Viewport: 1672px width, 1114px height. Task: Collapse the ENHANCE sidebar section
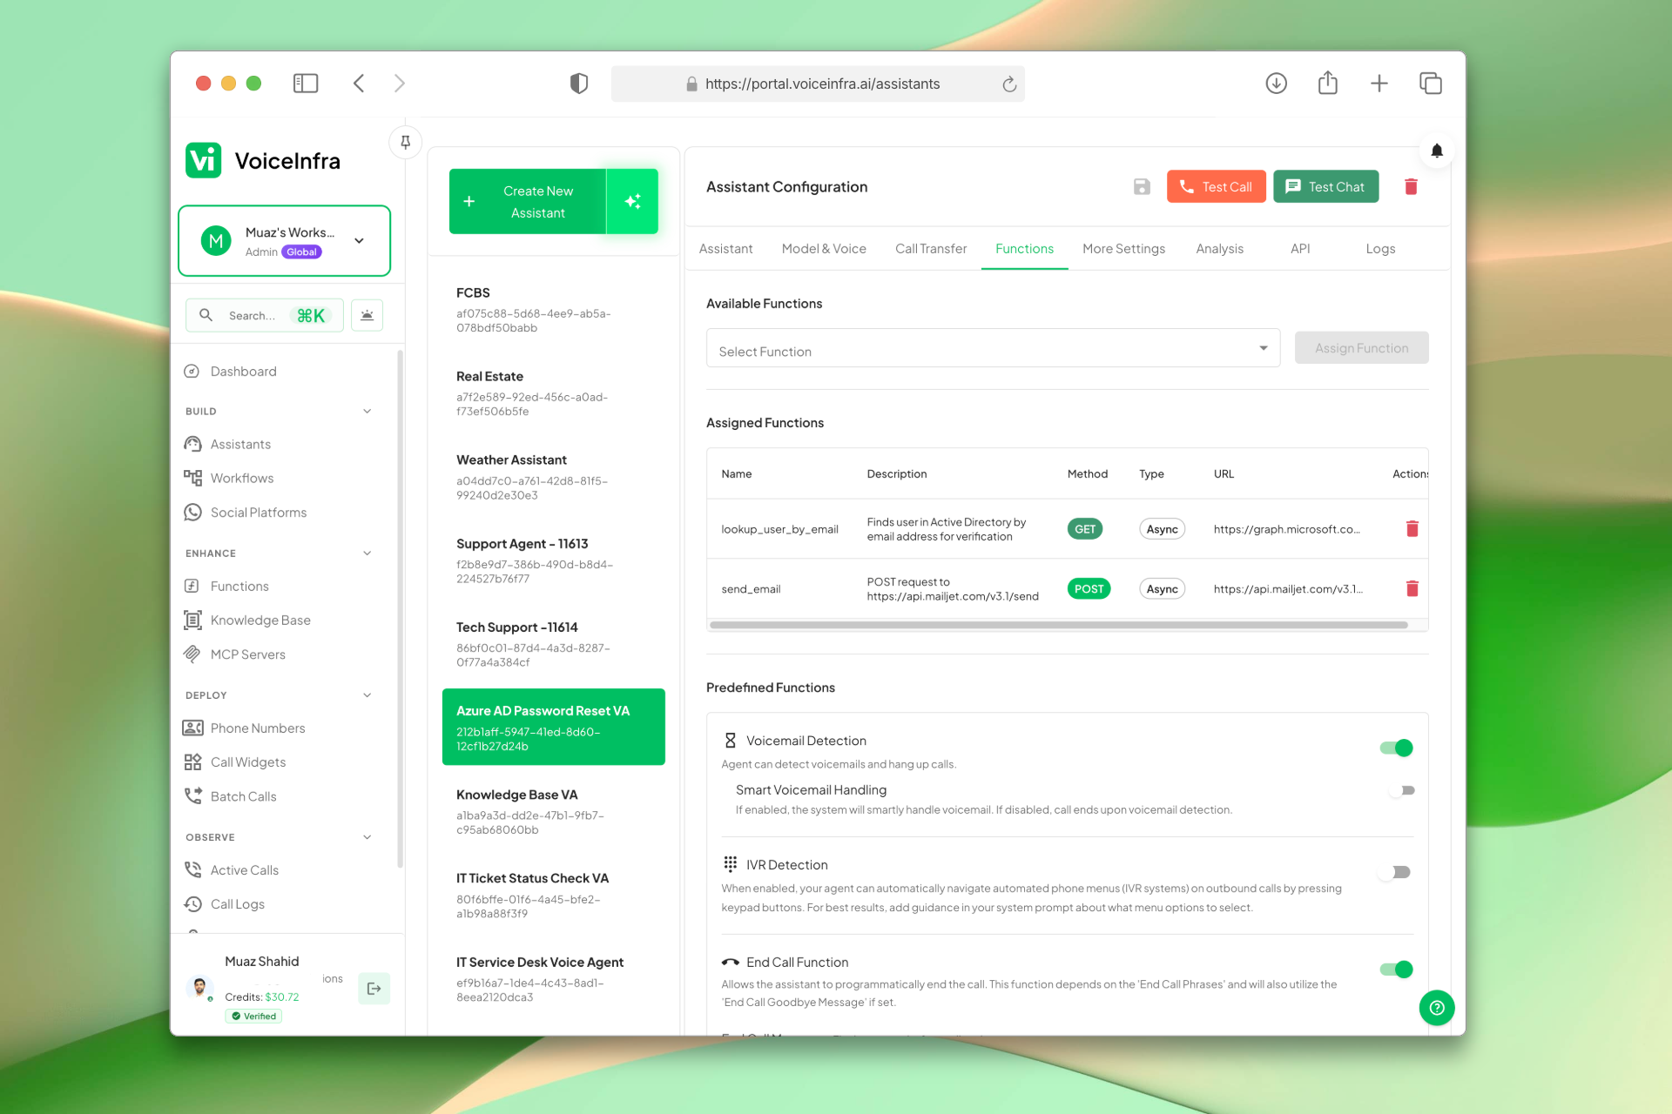tap(367, 553)
